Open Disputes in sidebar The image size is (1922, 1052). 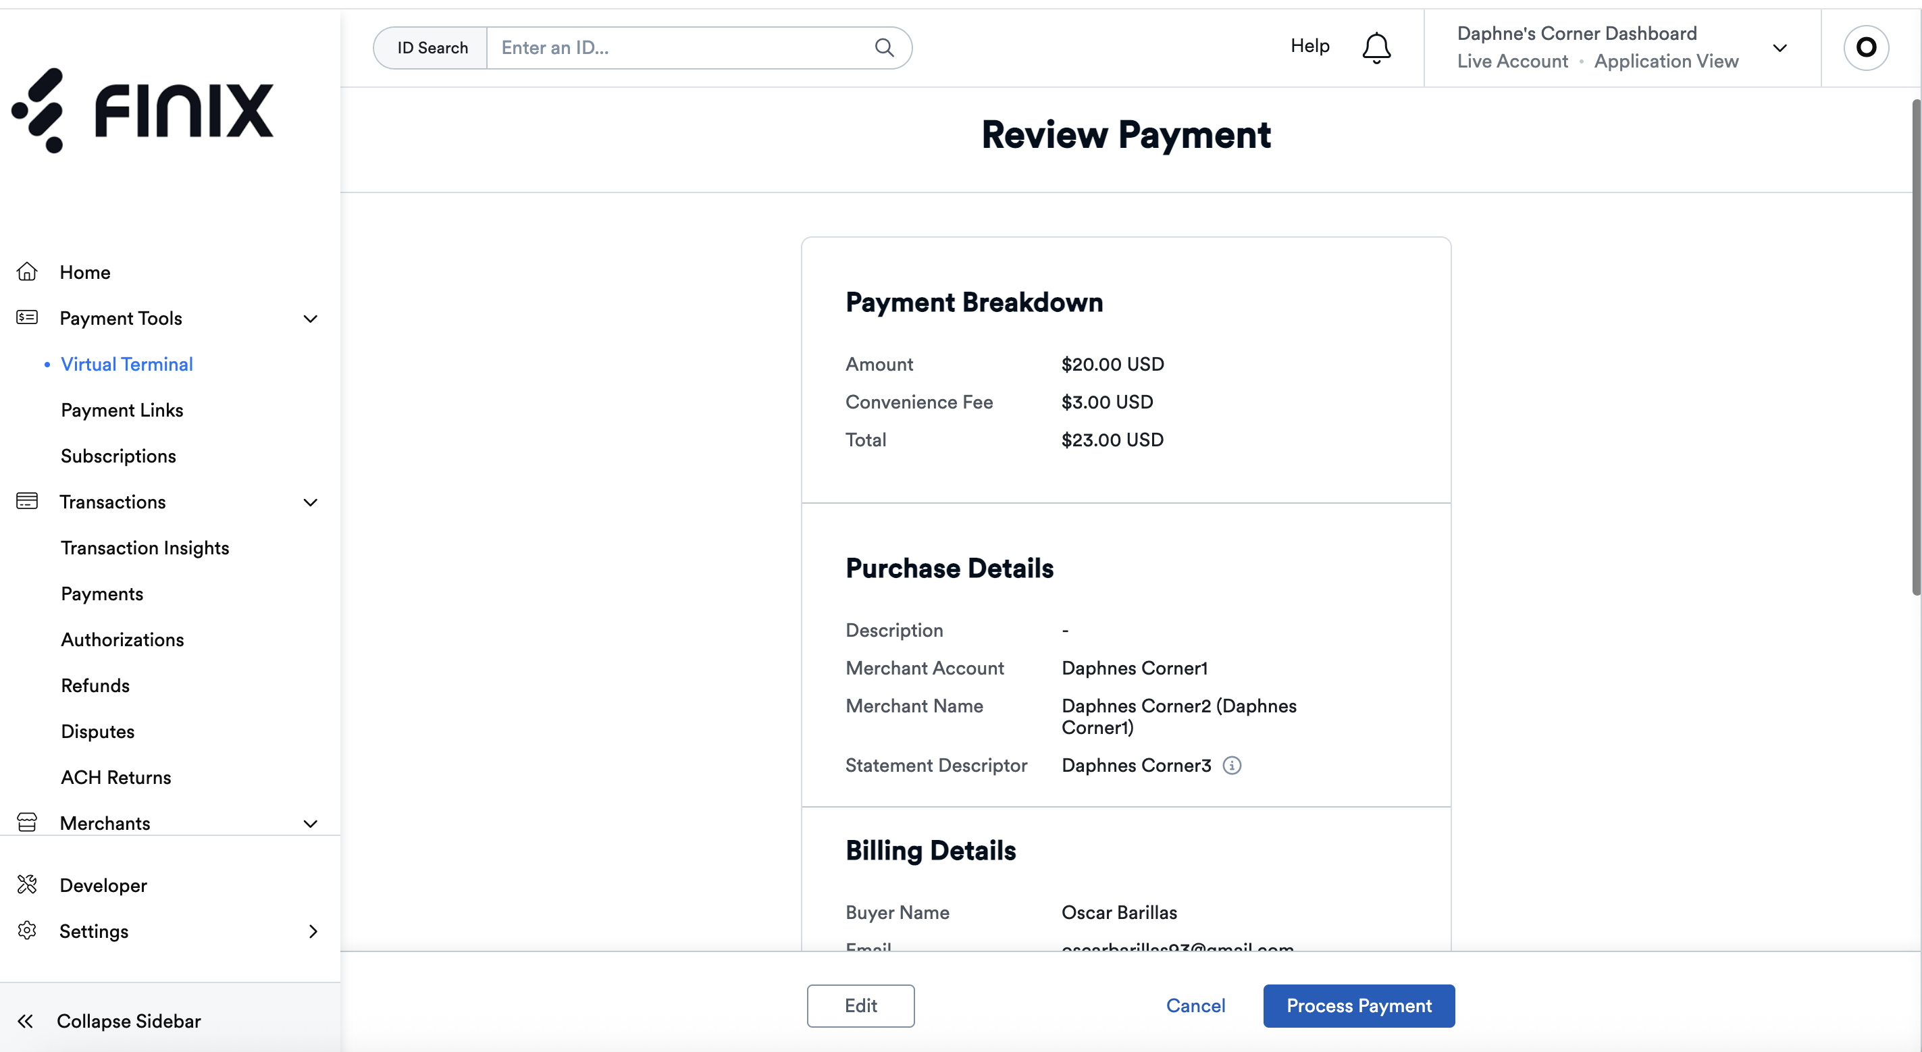98,731
